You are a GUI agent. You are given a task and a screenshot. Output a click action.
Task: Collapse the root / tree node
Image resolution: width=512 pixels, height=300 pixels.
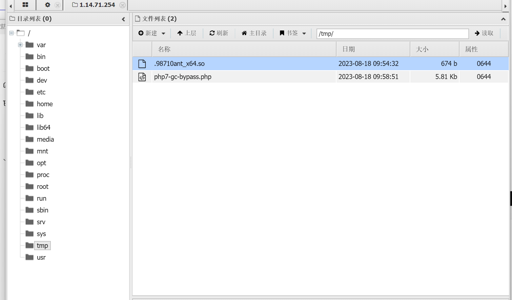coord(11,33)
